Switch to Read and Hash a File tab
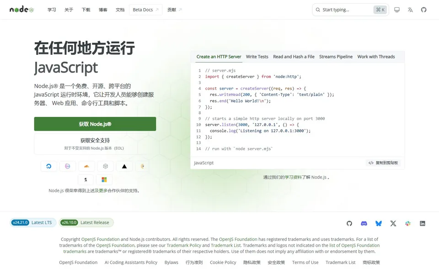 point(294,57)
